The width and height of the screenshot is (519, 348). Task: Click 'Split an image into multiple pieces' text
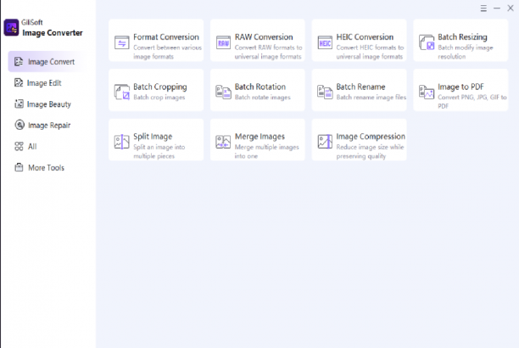pyautogui.click(x=159, y=151)
